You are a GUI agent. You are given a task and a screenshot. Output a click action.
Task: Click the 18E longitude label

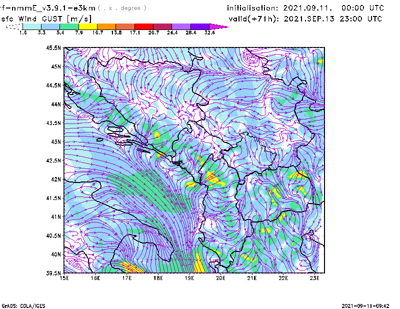158,278
